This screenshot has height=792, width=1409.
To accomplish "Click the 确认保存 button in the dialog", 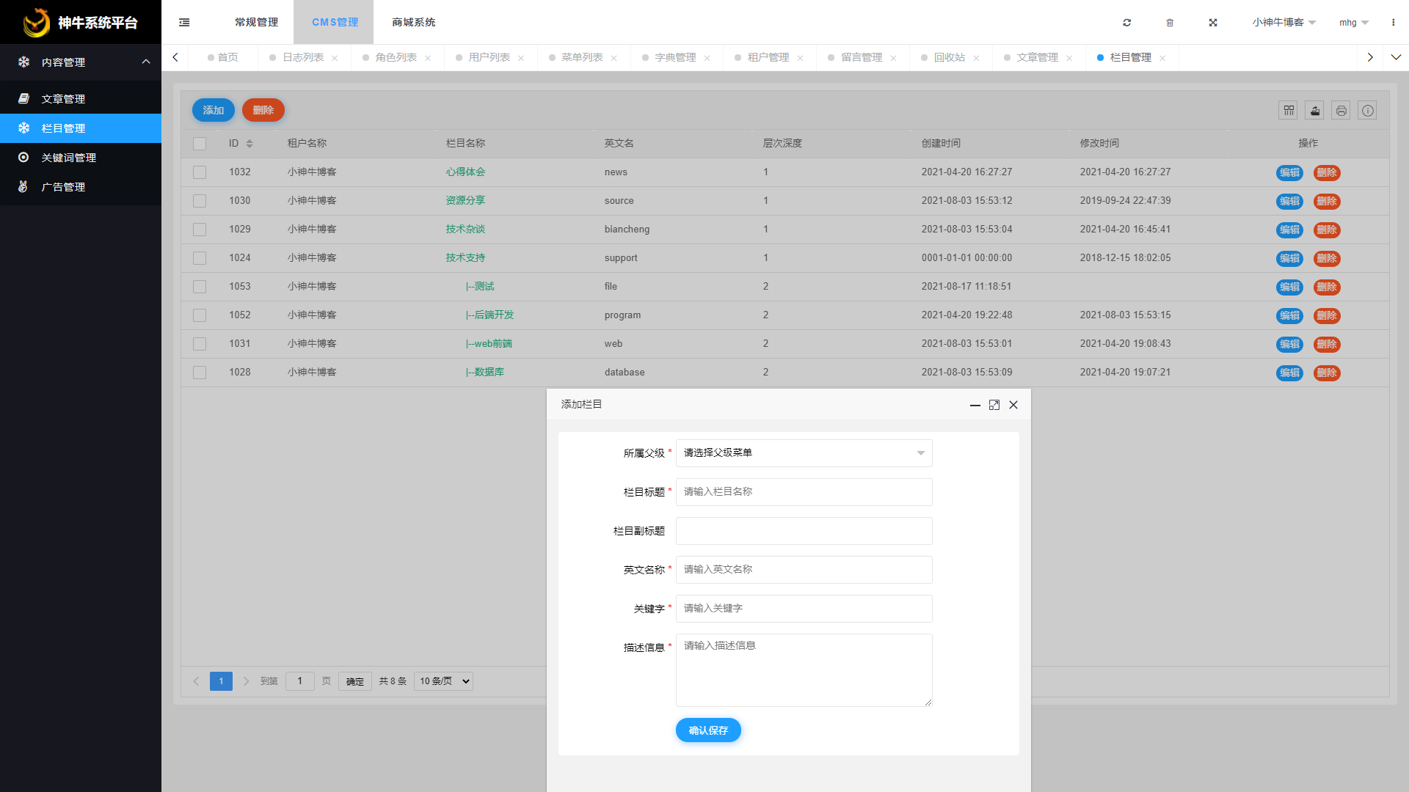I will click(708, 730).
